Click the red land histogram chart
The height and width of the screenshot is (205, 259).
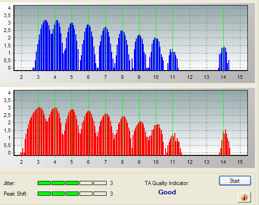tap(131, 123)
